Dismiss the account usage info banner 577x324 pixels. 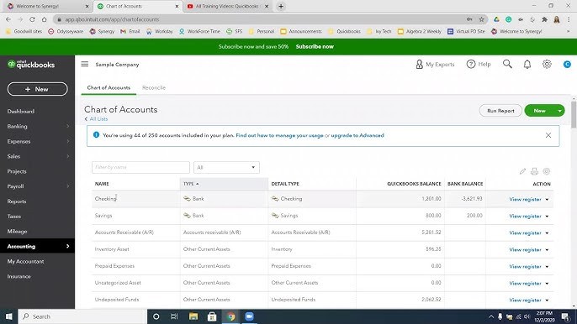click(548, 135)
